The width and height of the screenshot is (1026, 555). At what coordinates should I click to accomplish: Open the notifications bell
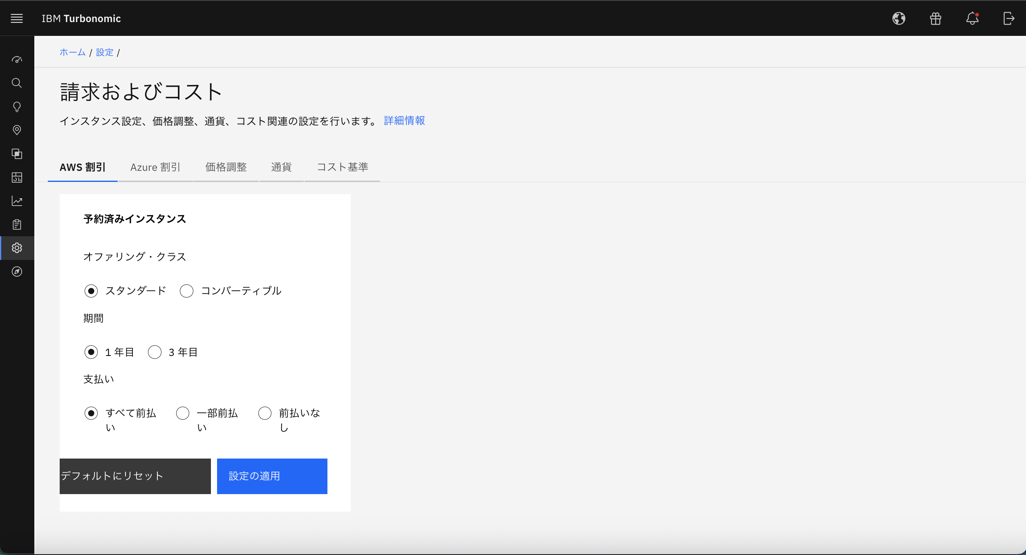point(972,18)
